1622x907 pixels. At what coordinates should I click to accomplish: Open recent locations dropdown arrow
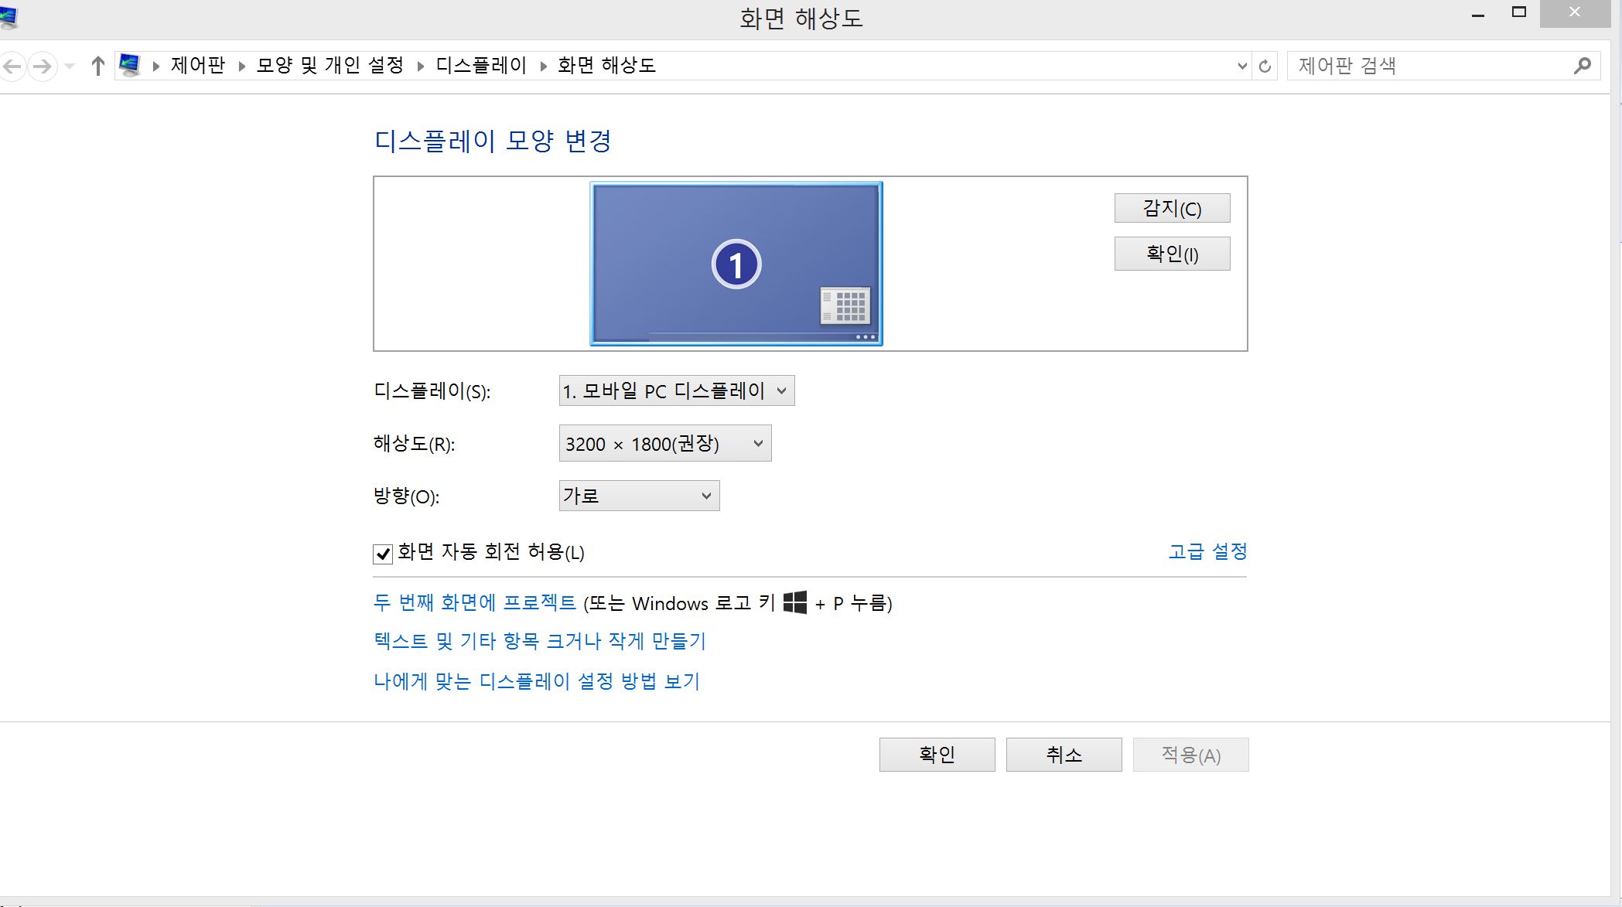70,66
